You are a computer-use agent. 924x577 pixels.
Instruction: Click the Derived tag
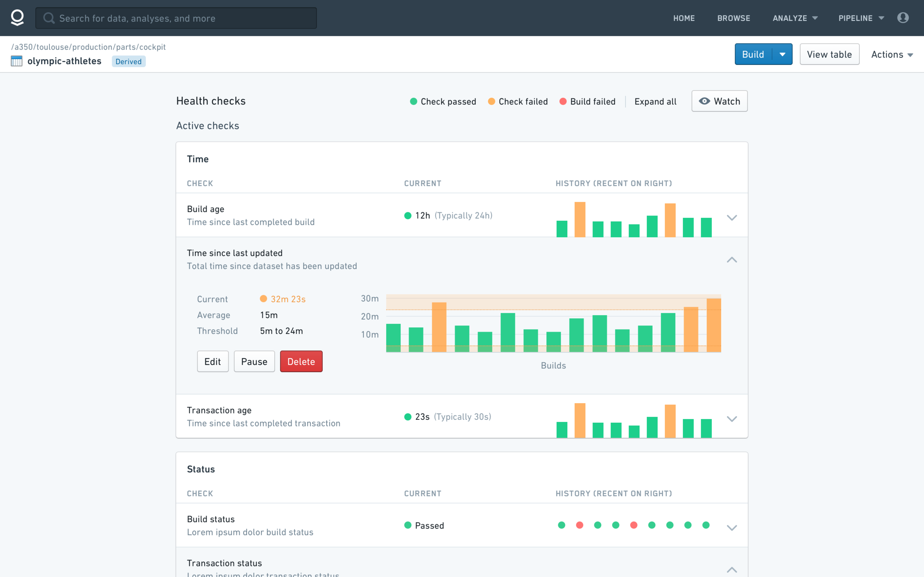click(x=128, y=61)
